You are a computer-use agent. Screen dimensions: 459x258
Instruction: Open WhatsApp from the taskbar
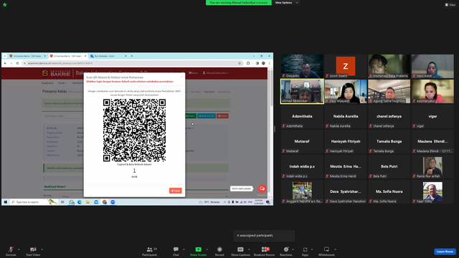pyautogui.click(x=72, y=202)
